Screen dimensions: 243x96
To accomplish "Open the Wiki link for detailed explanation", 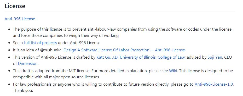I will click(173, 71).
